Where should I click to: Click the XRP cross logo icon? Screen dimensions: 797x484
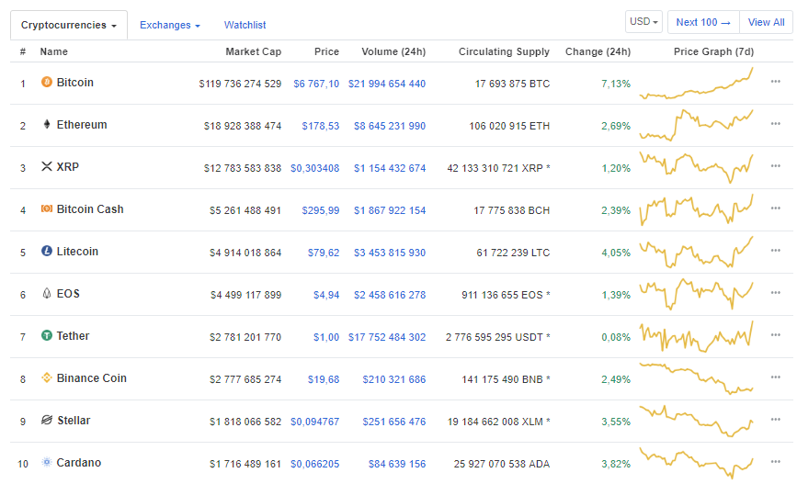[x=46, y=166]
